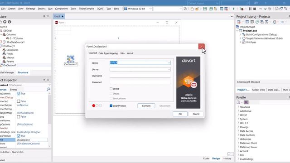Click up arrow icon in Structure toolbar
This screenshot has height=163, width=290.
[5, 22]
